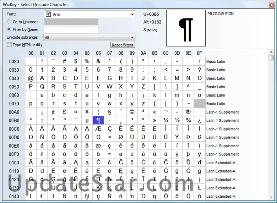Select the Ñ capital character in row 00D0
This screenshot has height=203, width=277.
coord(42,137)
